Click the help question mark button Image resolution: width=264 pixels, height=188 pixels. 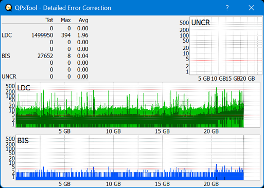227,8
